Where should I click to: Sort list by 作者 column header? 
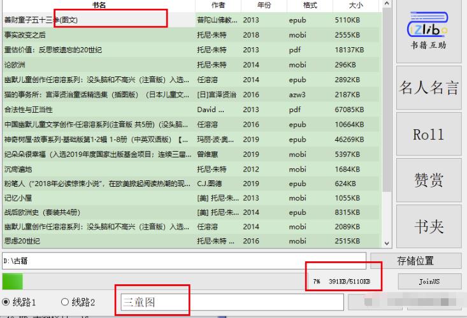[x=217, y=5]
